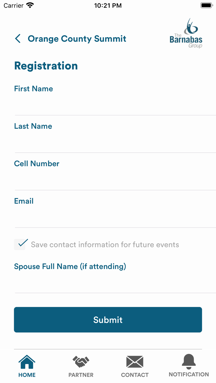This screenshot has height=383, width=216.
Task: Tap the back chevron icon
Action: click(x=18, y=39)
